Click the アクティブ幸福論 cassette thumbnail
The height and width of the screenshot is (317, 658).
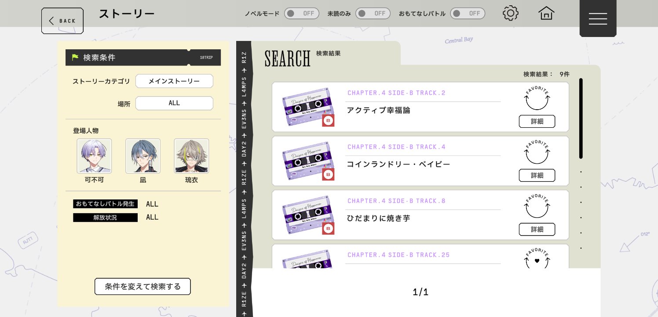[x=308, y=107]
